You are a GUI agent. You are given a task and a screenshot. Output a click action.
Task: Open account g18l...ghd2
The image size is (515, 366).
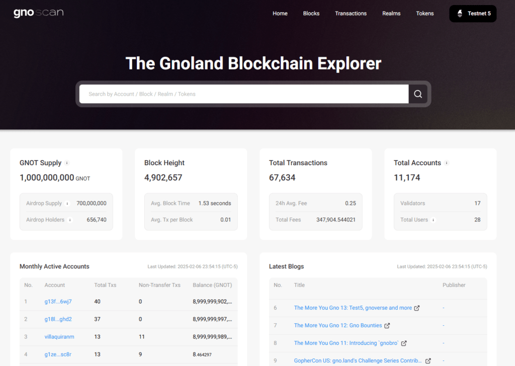(x=58, y=319)
